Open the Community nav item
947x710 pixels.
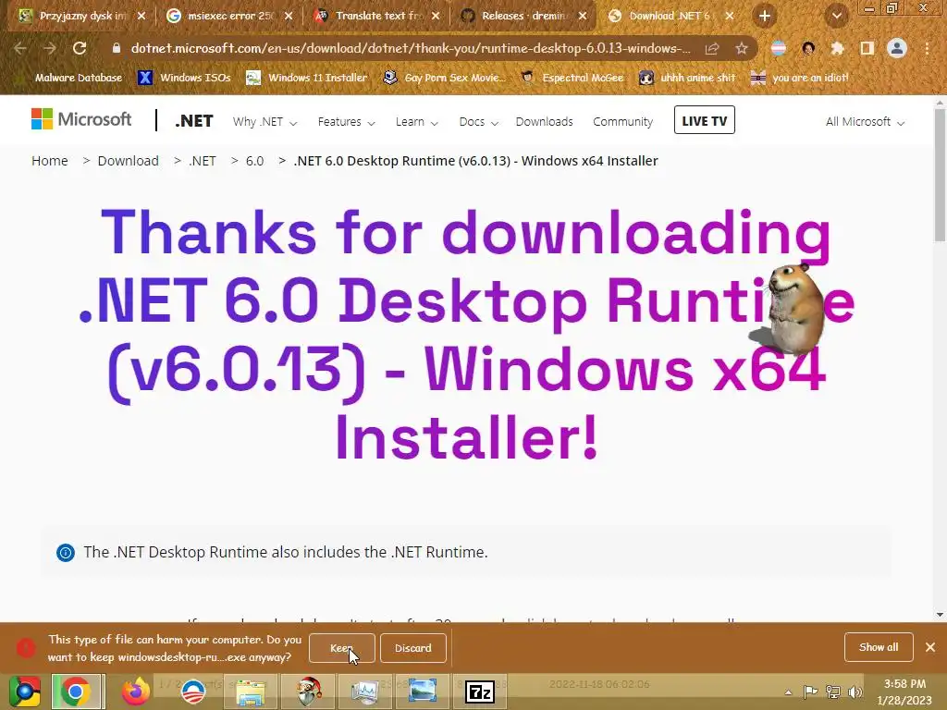pos(622,121)
